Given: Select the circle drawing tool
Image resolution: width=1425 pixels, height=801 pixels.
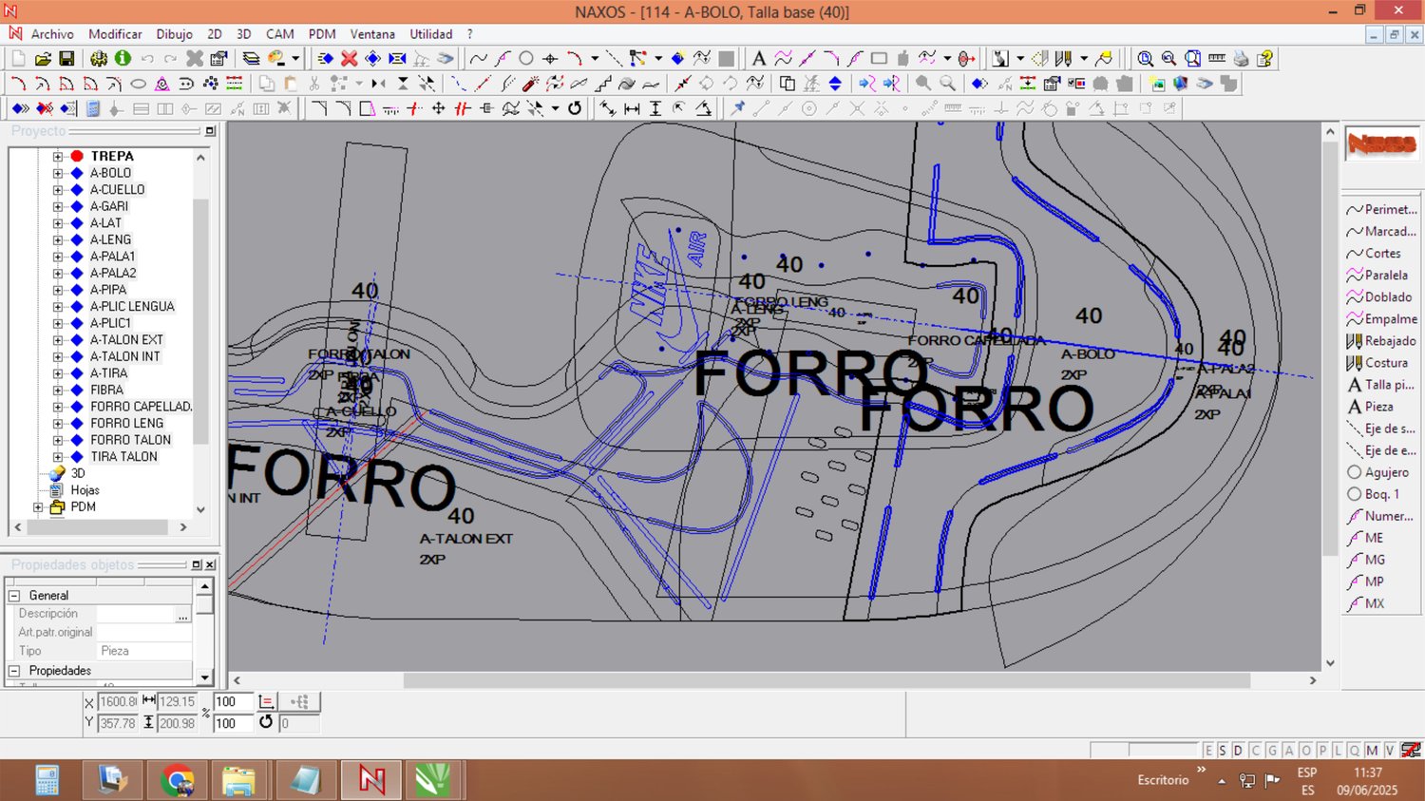Looking at the screenshot, I should coord(525,59).
